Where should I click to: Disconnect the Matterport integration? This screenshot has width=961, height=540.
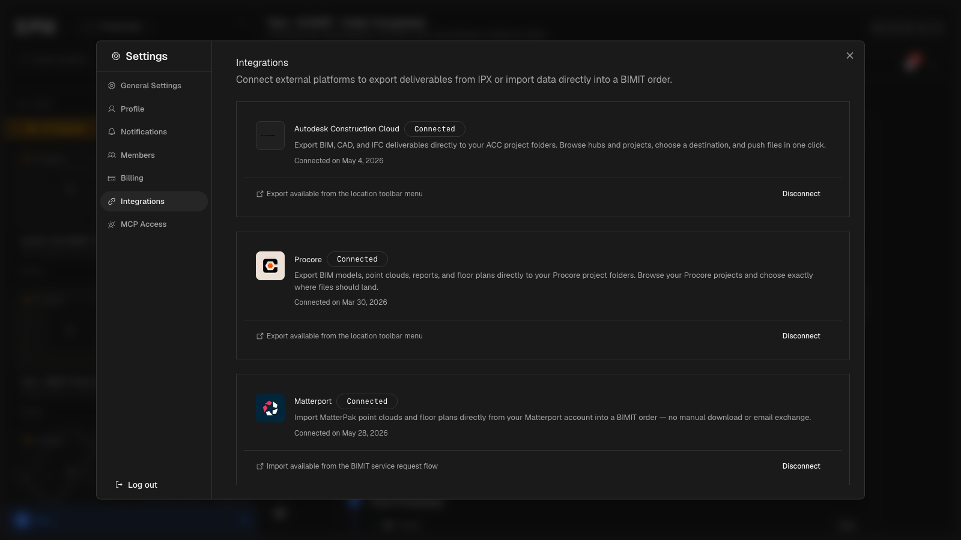(801, 466)
